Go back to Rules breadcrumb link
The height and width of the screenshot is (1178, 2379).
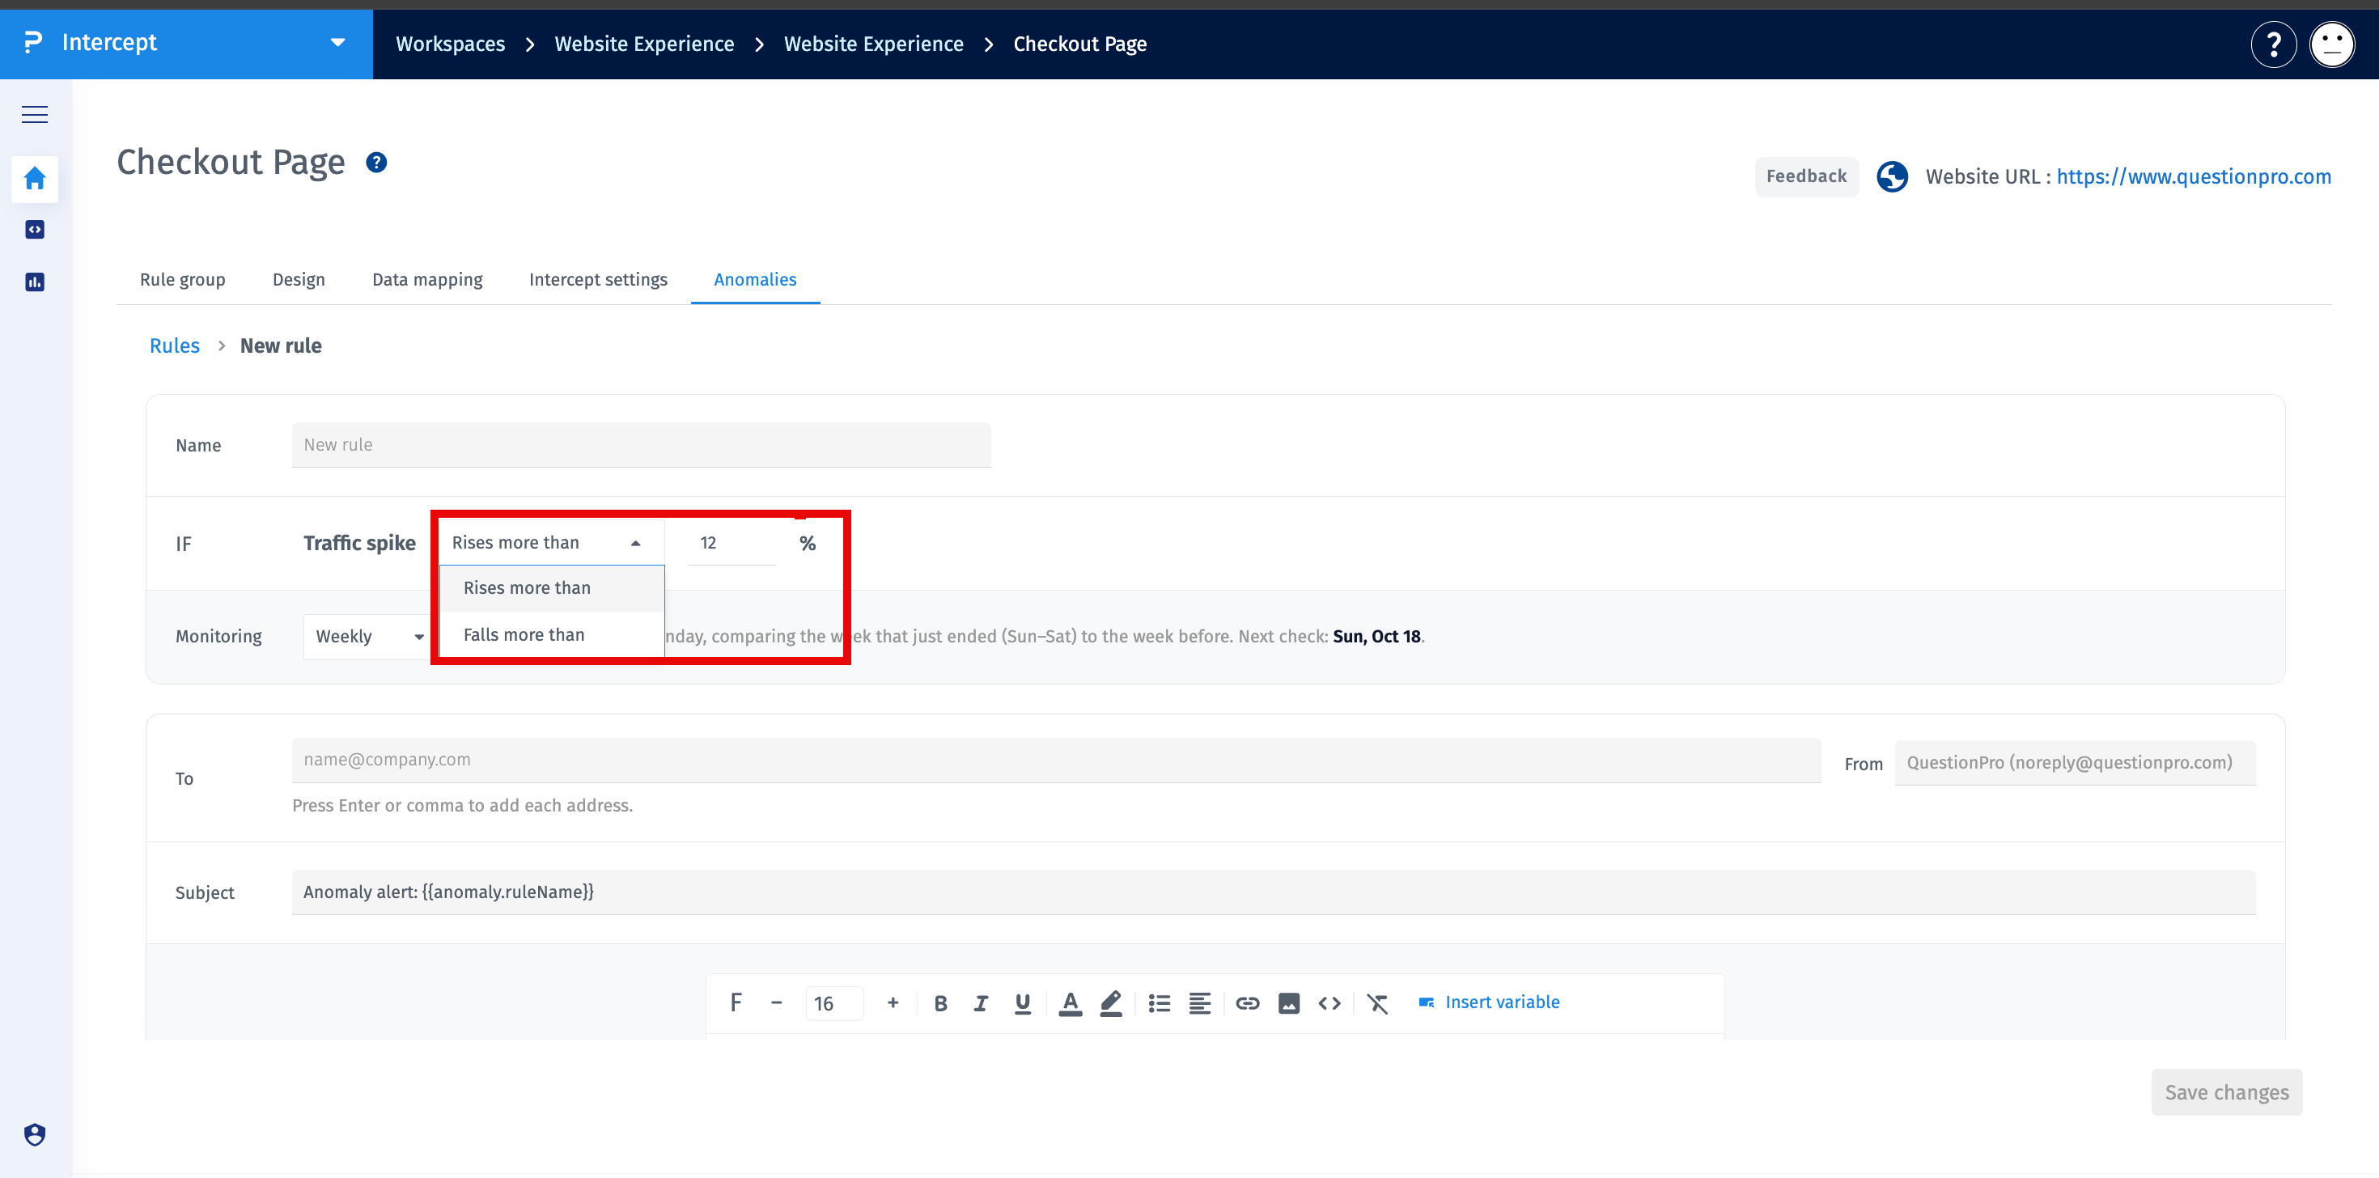175,345
